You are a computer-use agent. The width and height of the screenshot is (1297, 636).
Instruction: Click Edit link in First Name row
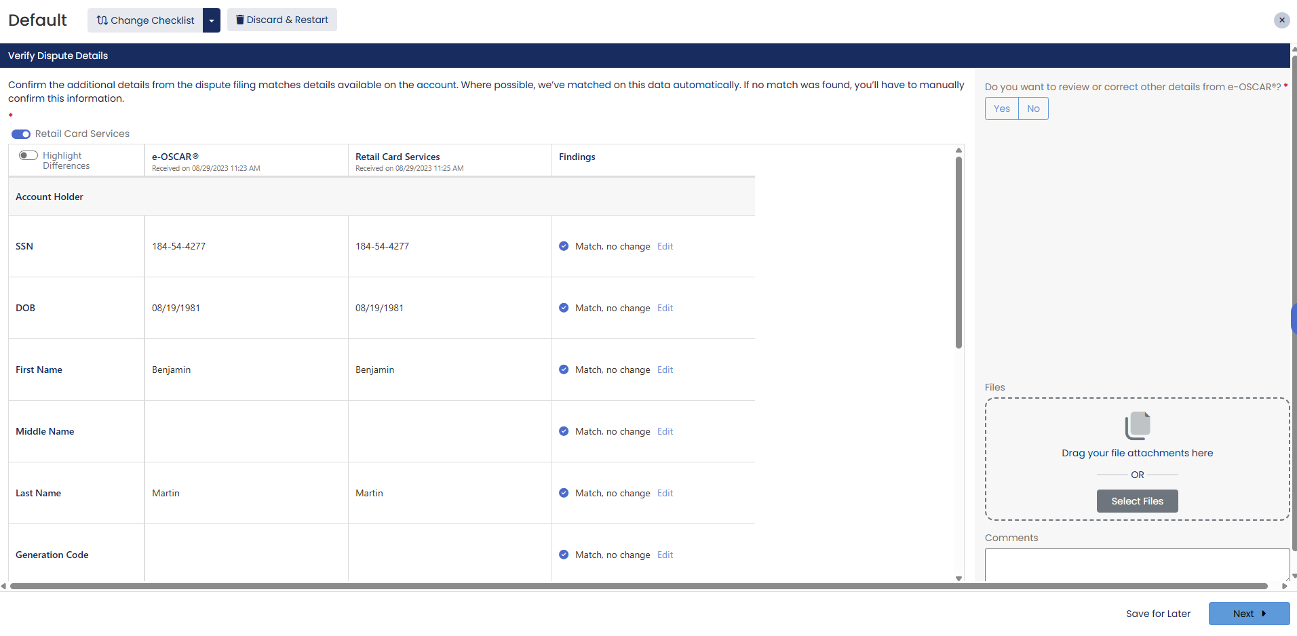tap(665, 370)
